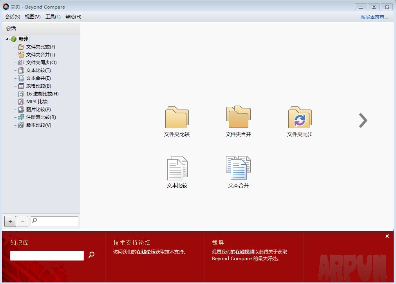
Task: Open the large 文本比较 document icon
Action: 177,168
